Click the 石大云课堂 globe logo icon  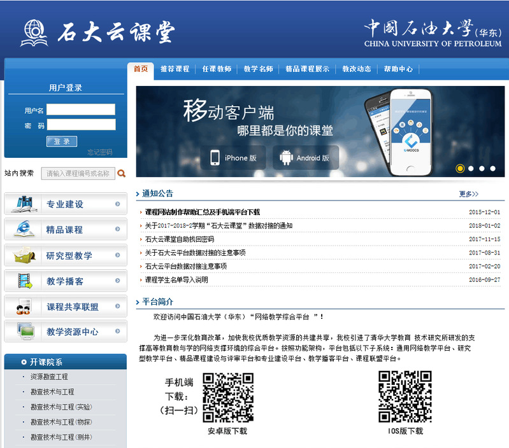point(34,32)
